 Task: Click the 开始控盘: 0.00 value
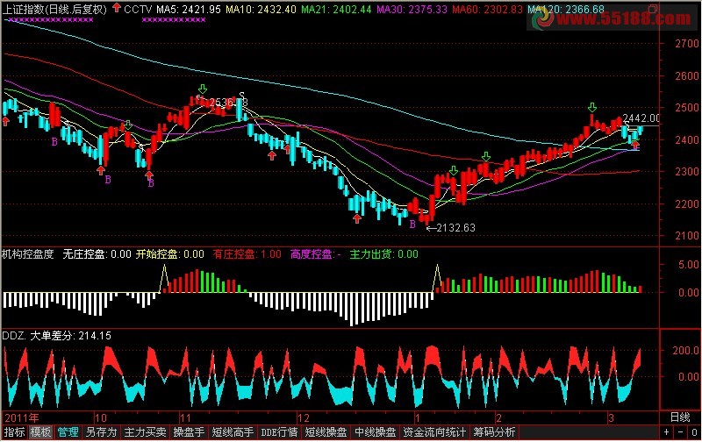click(x=170, y=254)
